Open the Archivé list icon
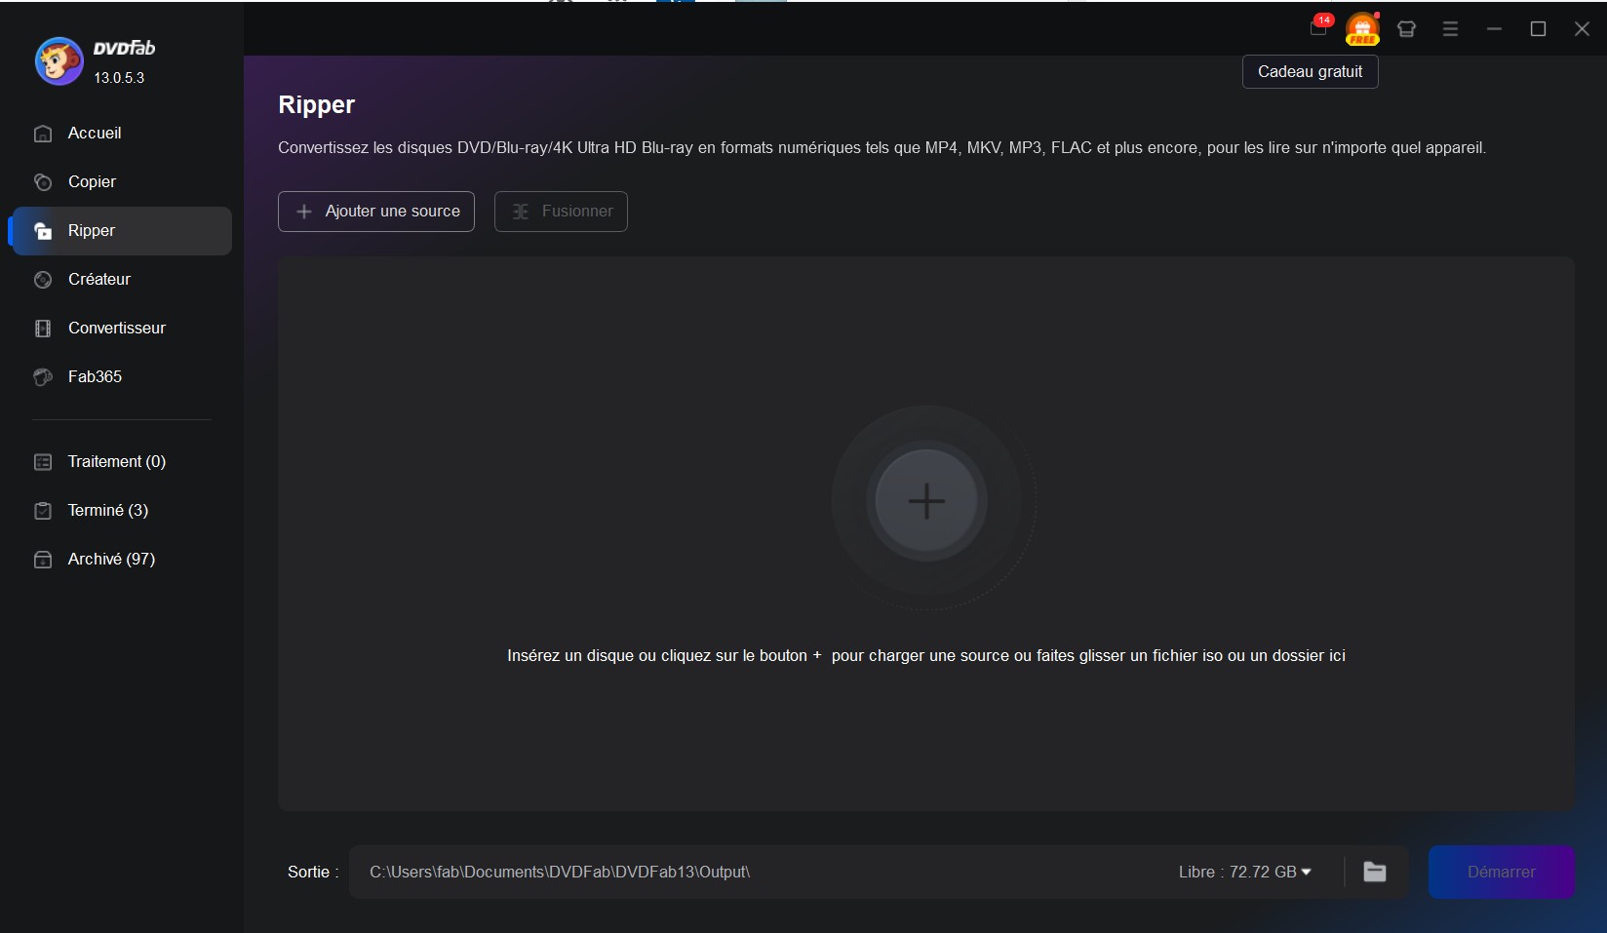The height and width of the screenshot is (933, 1607). (43, 560)
